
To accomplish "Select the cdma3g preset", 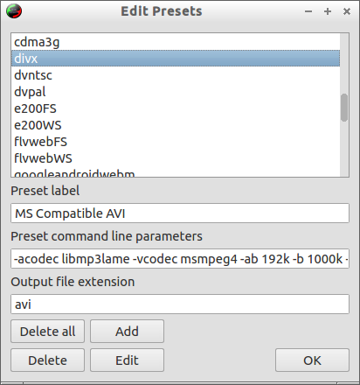I will 176,42.
